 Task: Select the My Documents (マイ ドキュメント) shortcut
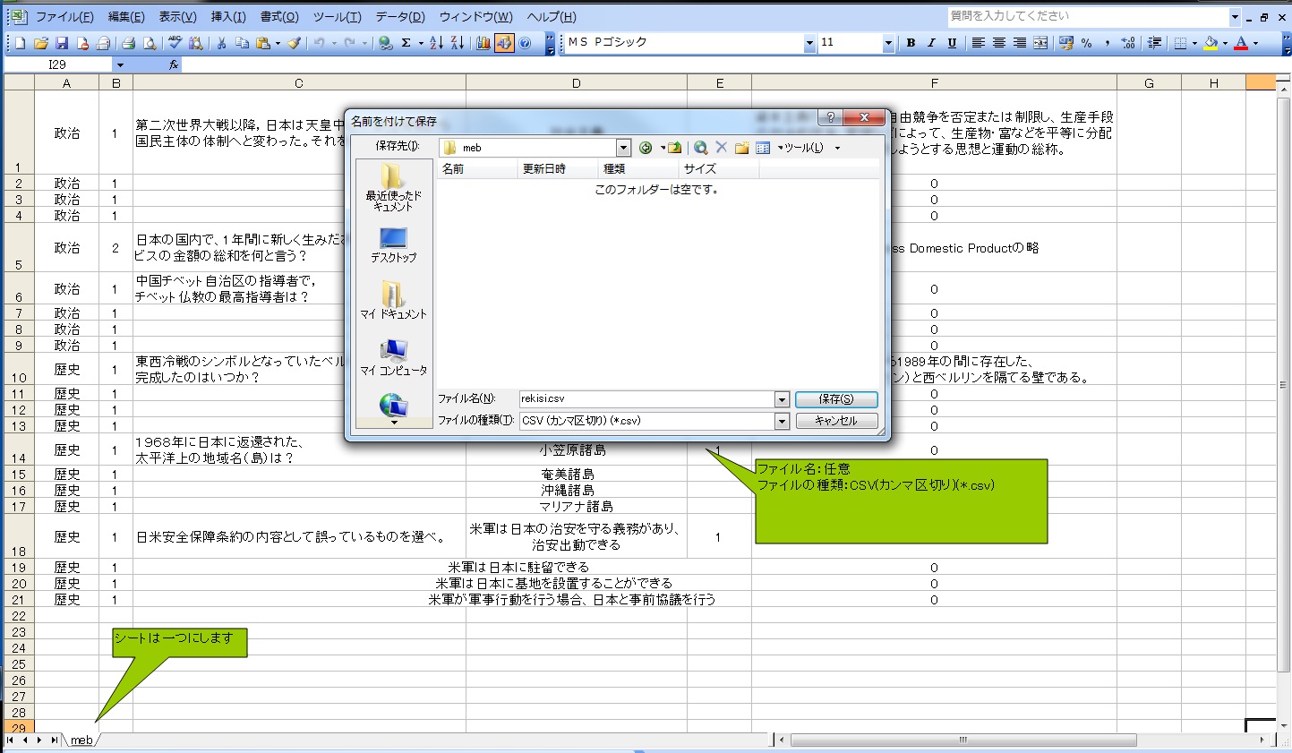point(393,300)
